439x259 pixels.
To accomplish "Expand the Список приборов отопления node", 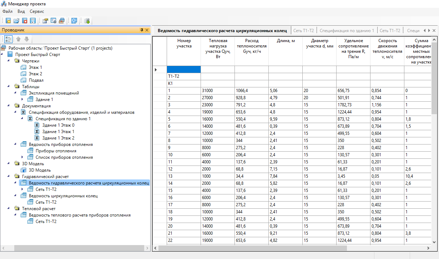I will coord(22,157).
